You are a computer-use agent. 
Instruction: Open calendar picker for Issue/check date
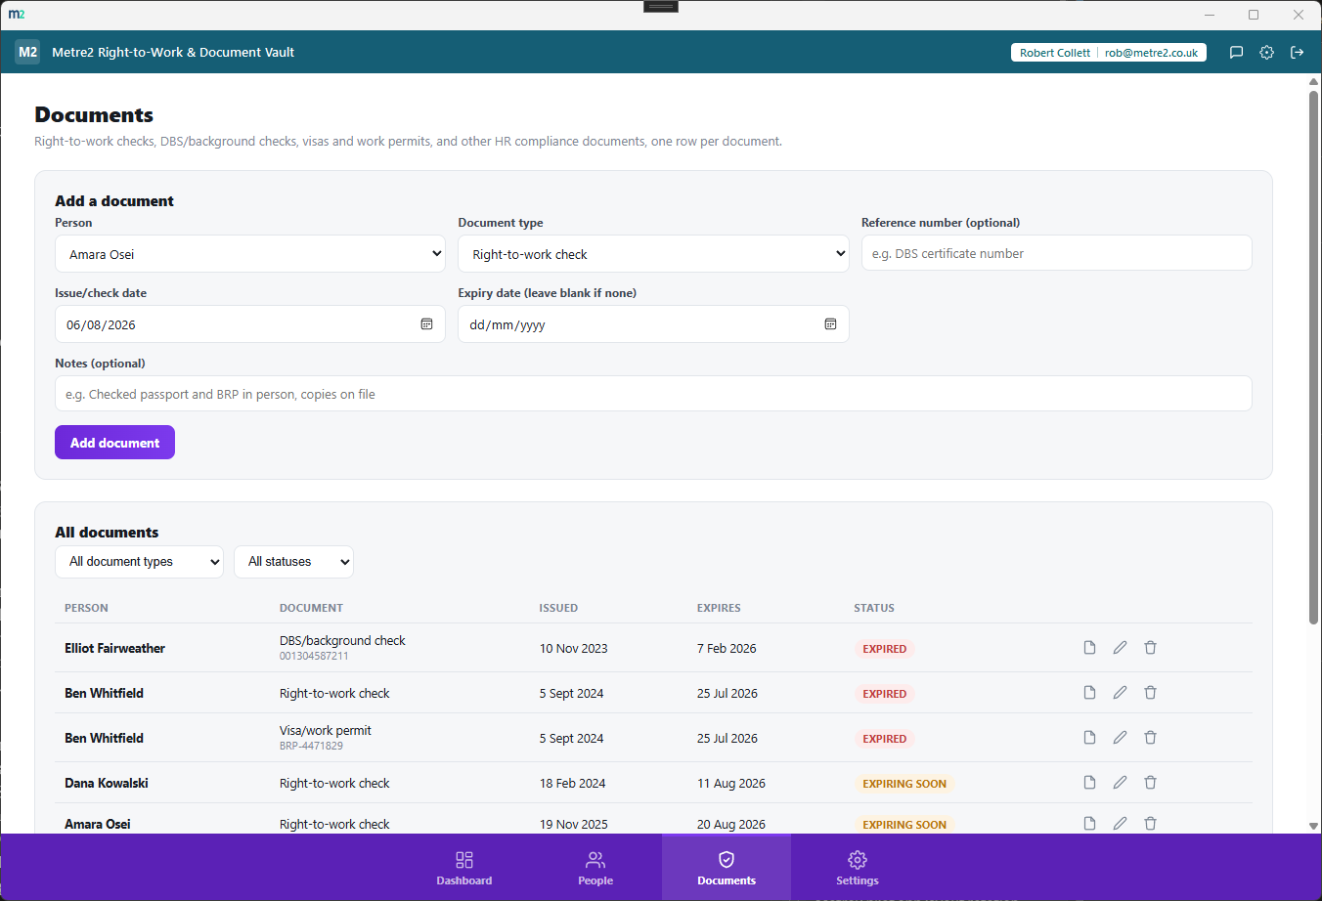pos(426,324)
